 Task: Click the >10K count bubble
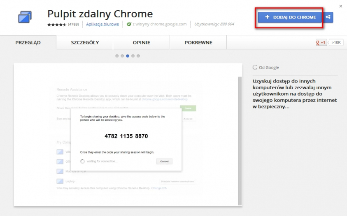click(x=336, y=42)
